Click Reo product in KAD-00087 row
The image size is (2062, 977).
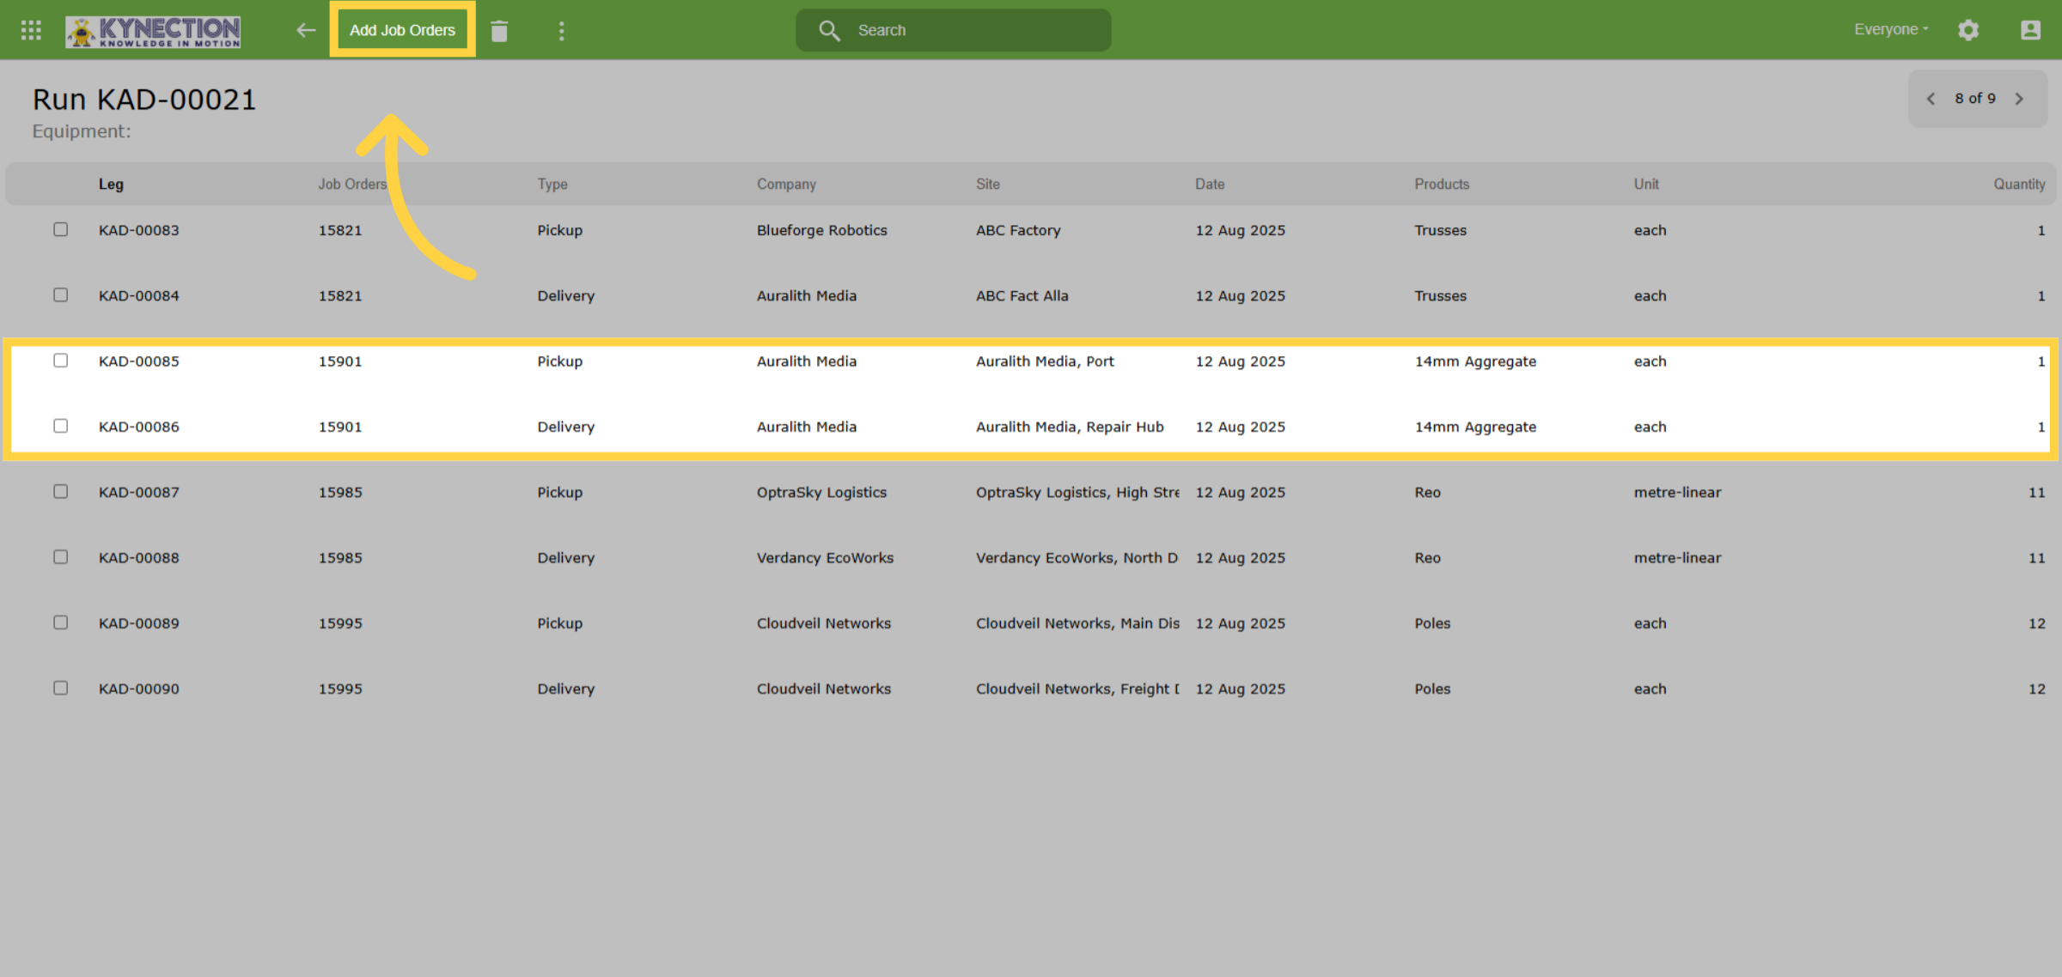pyautogui.click(x=1427, y=492)
